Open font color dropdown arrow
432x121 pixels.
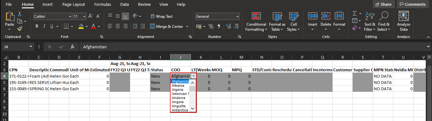99,27
